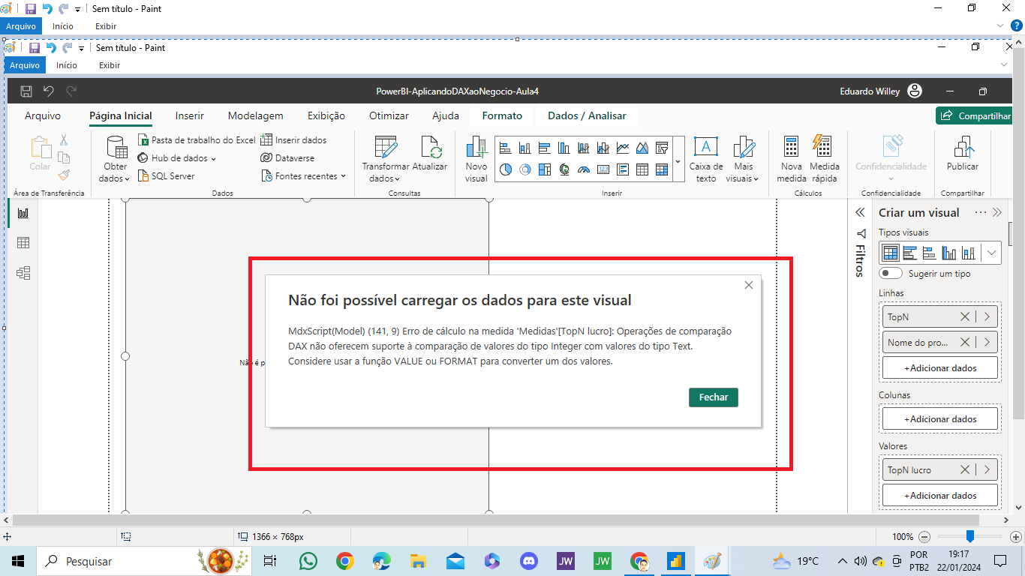
Task: Switch to the Exibição tab
Action: coord(326,115)
